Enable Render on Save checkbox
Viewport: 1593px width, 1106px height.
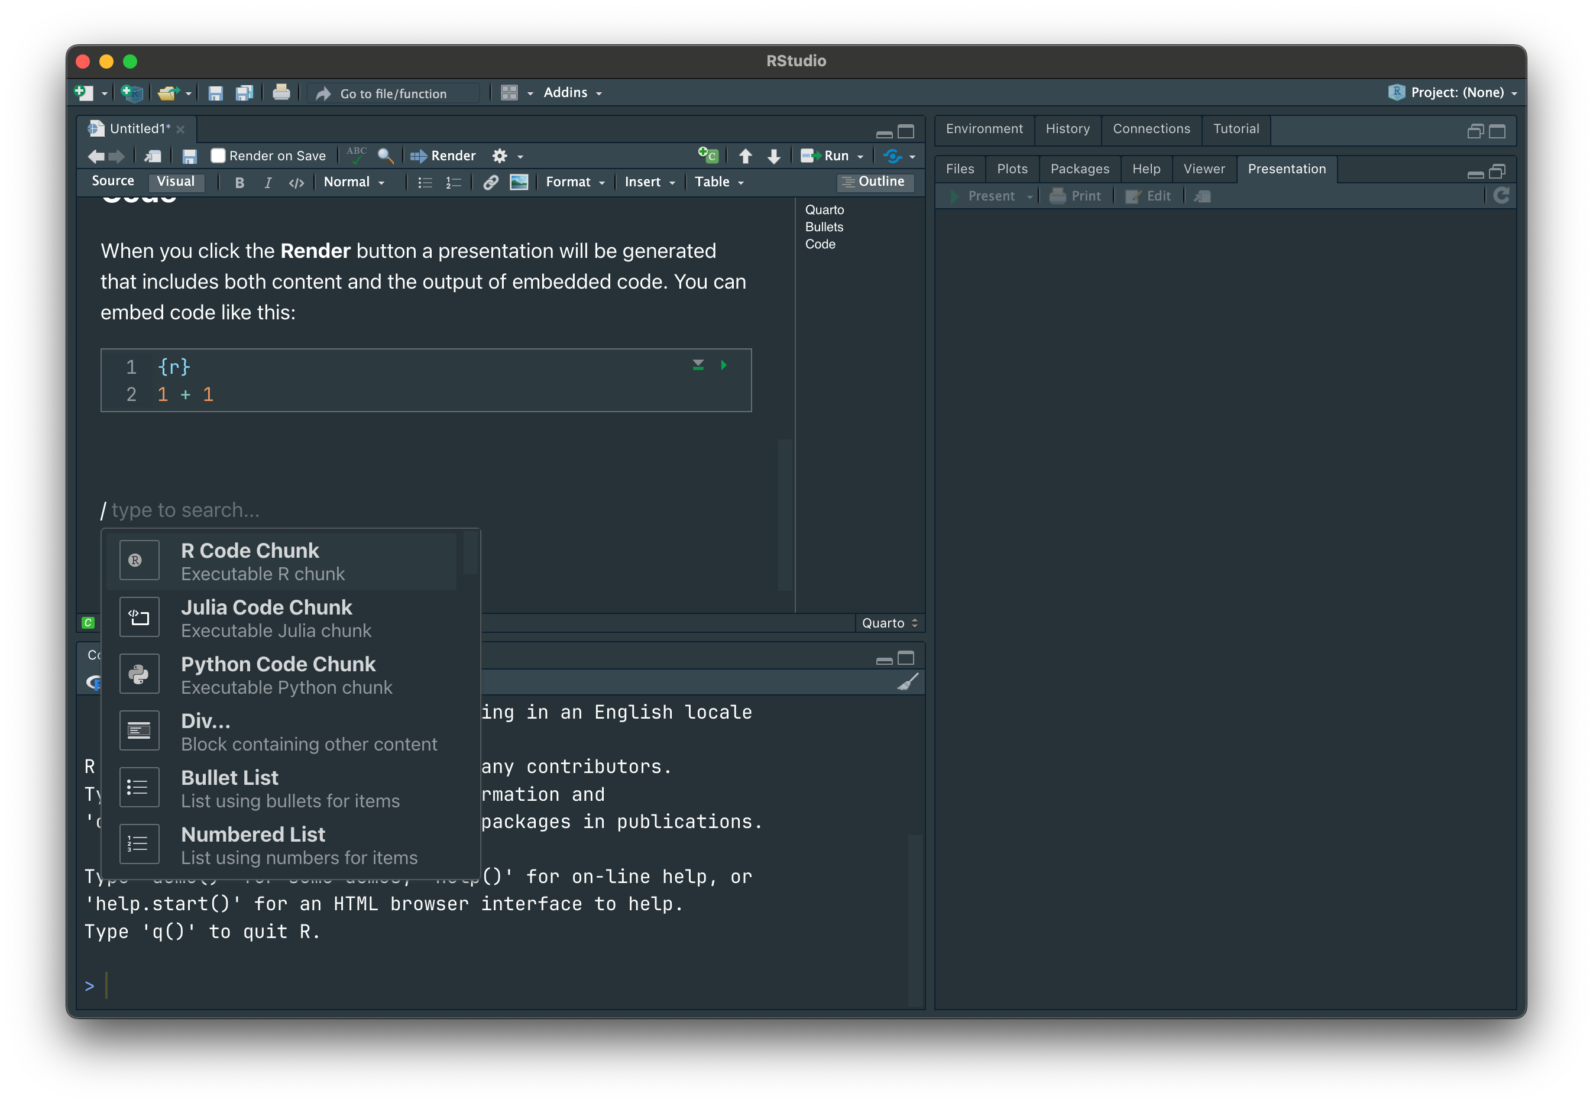click(218, 156)
